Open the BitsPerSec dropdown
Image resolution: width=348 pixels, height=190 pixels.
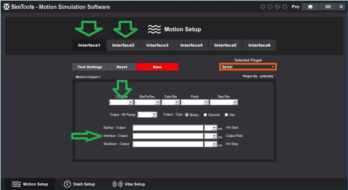tap(147, 102)
